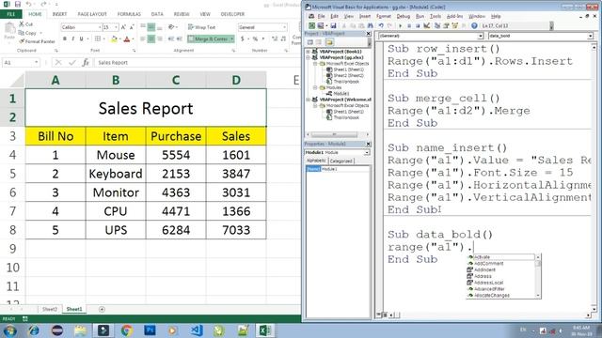Switch to the INSERT ribbon tab
The width and height of the screenshot is (602, 338).
pyautogui.click(x=59, y=14)
